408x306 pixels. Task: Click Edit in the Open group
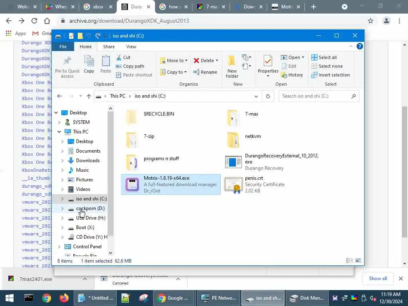coord(289,67)
